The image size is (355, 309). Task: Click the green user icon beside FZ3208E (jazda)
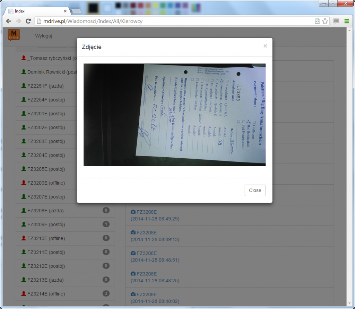pyautogui.click(x=24, y=210)
